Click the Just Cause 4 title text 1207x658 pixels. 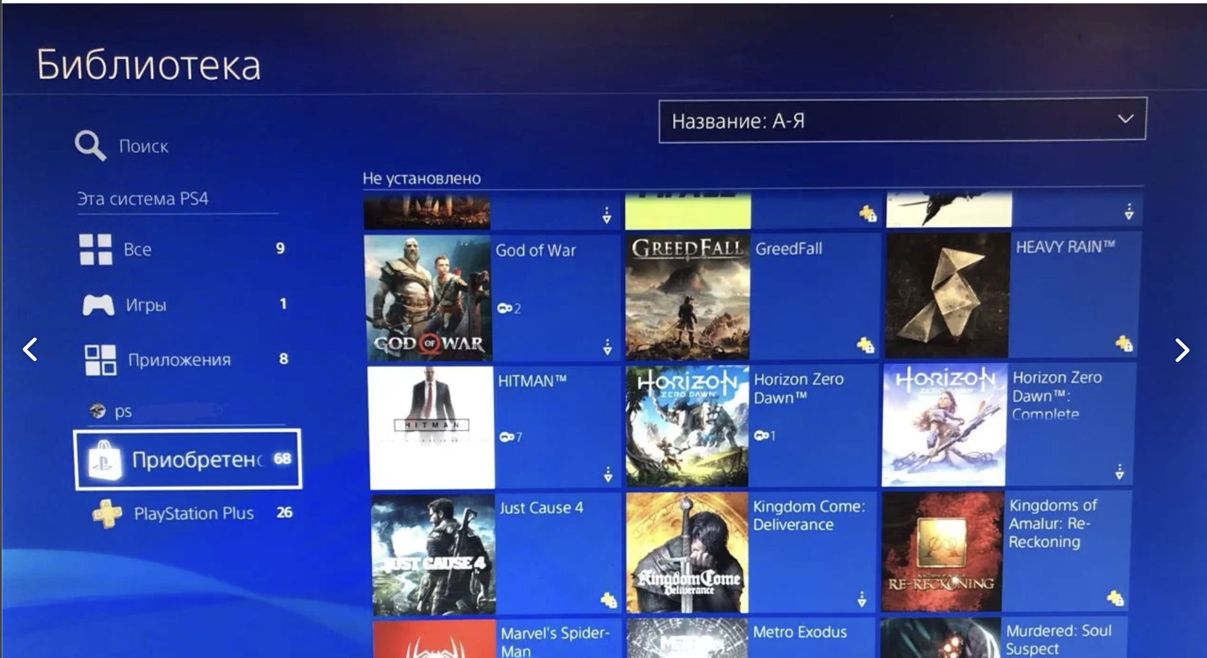(542, 508)
